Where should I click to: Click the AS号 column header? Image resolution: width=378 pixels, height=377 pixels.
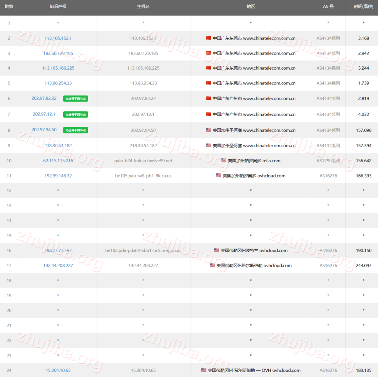328,7
